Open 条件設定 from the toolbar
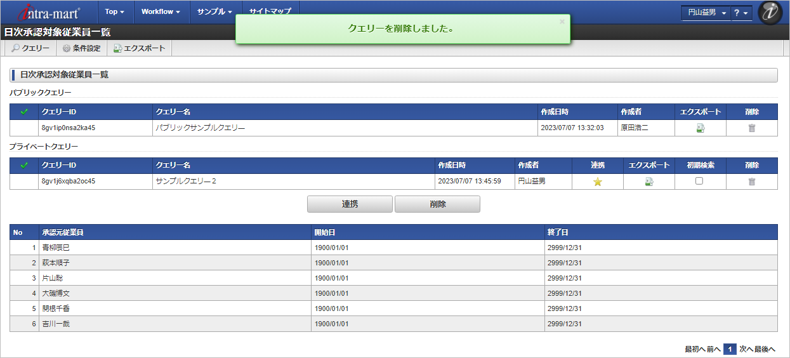This screenshot has width=790, height=358. (81, 48)
